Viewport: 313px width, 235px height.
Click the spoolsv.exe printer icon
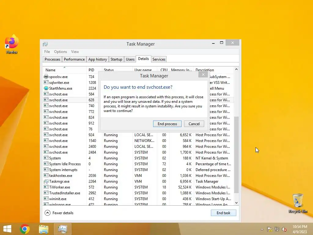[46, 76]
